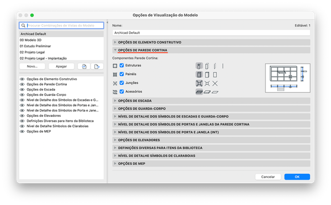Expand Definições Diversas para Itens da Biblioteca section
The height and width of the screenshot is (205, 331).
coord(115,148)
